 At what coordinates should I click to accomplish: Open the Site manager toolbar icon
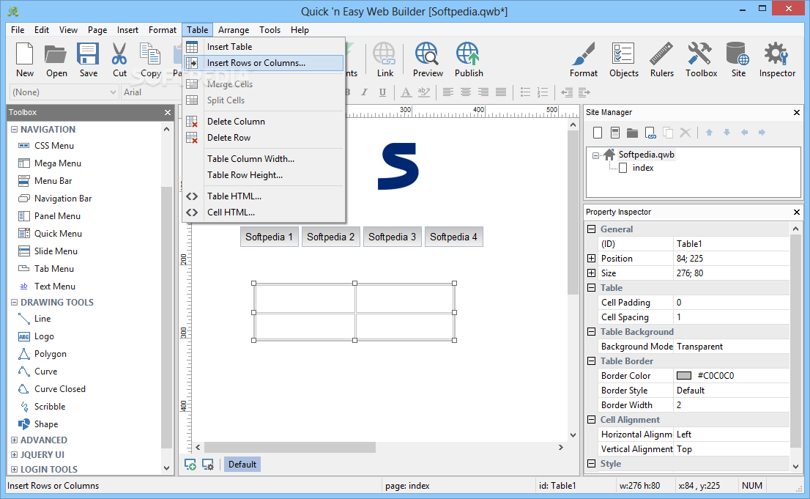click(738, 60)
